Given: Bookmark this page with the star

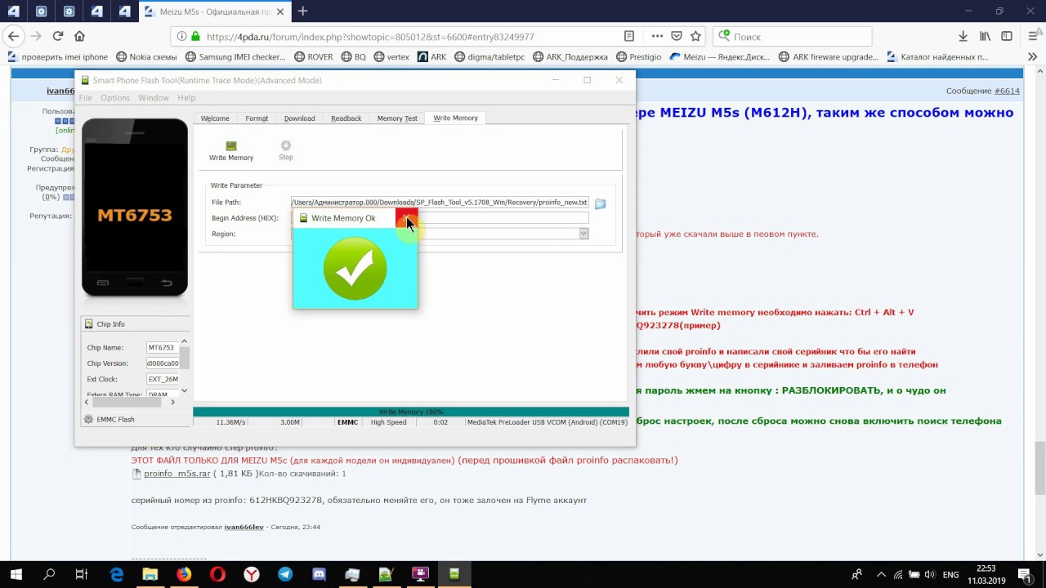Looking at the screenshot, I should (x=695, y=36).
